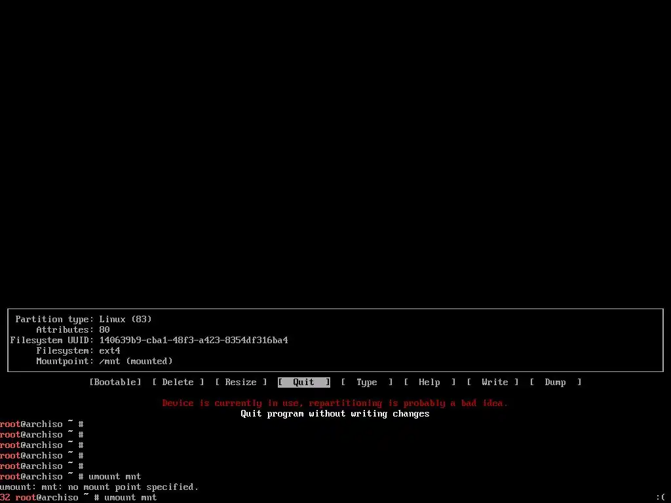Click the Filesystem UUID value text

pyautogui.click(x=193, y=340)
